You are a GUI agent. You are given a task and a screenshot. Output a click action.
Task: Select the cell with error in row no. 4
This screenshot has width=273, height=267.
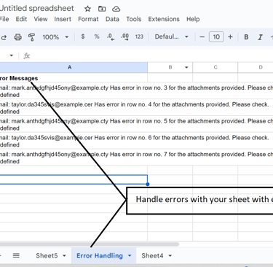[x=74, y=107]
